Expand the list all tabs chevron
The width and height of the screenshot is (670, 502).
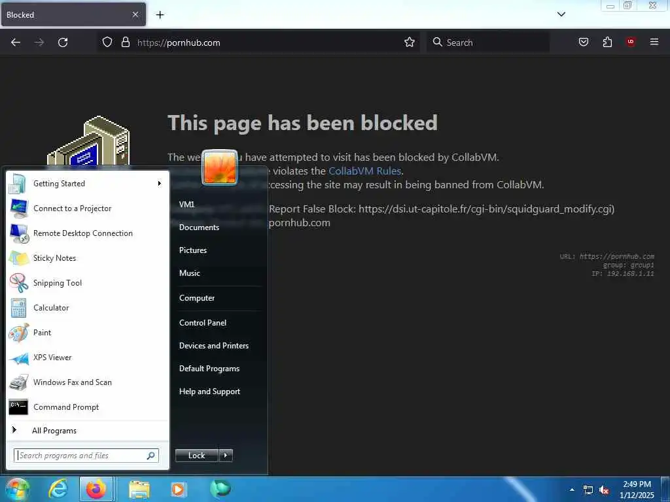(561, 14)
